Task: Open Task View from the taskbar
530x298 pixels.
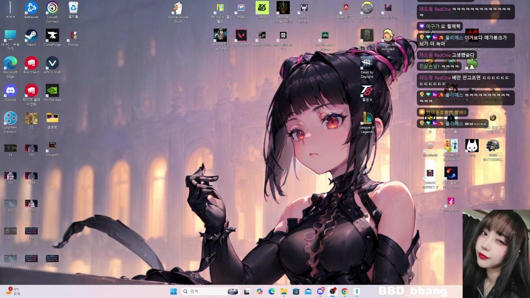Action: point(247,291)
